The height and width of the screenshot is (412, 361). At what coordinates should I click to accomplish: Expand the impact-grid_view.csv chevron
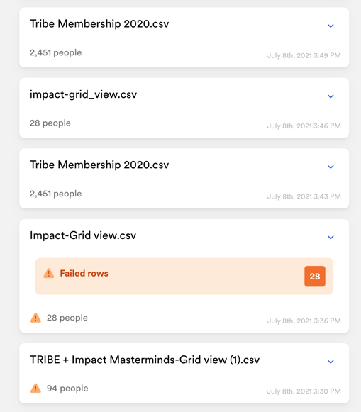pyautogui.click(x=331, y=96)
